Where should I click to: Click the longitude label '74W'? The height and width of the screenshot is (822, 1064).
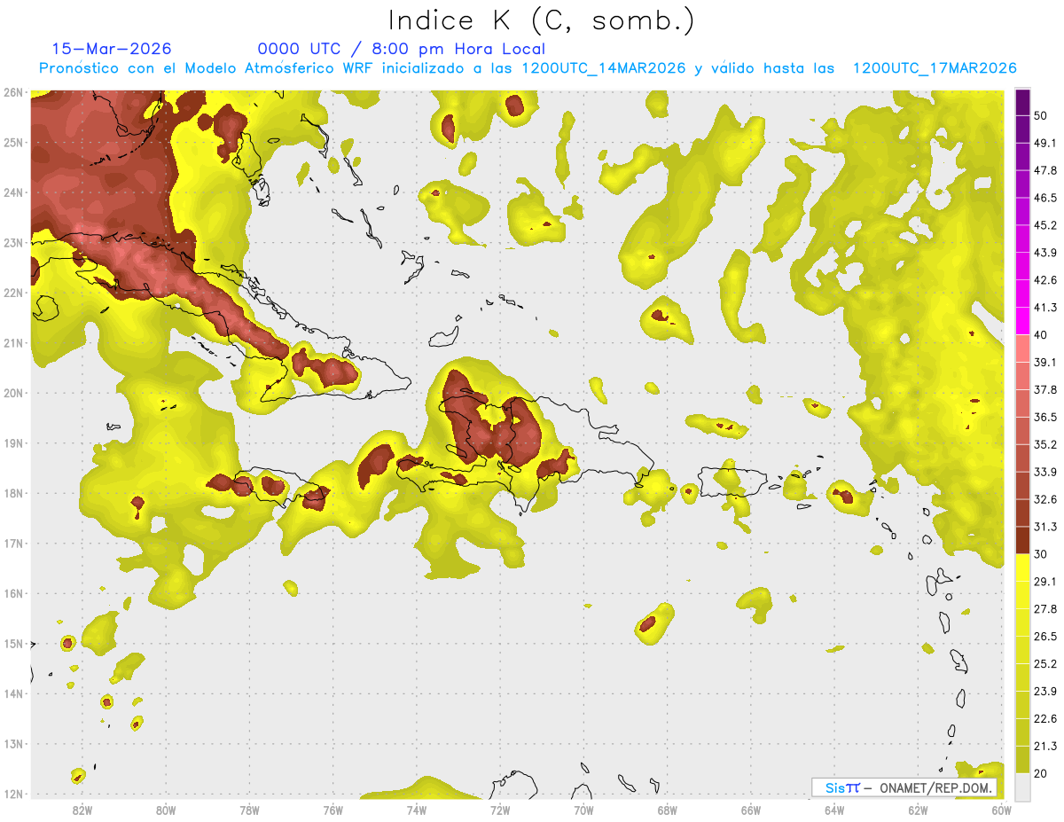(x=416, y=810)
